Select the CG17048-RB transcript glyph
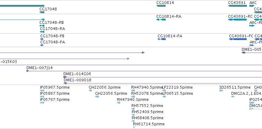Image resolution: width=262 pixels, height=129 pixels. (x=42, y=26)
